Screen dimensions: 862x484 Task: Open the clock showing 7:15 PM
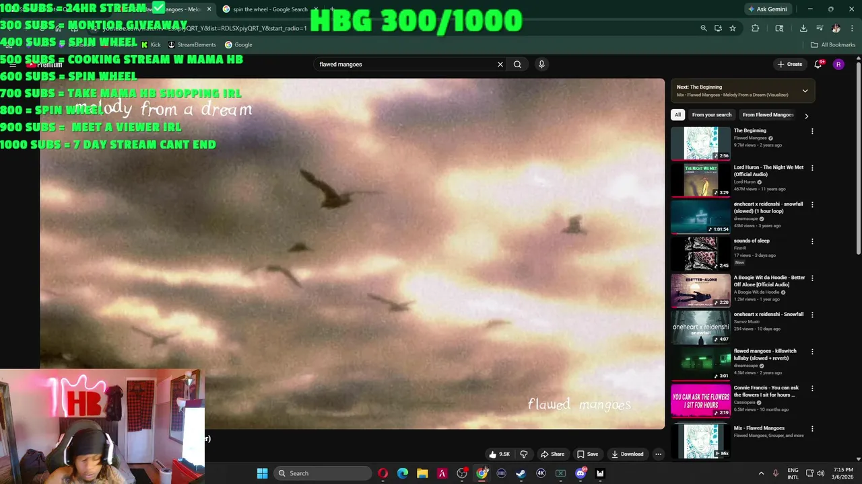pyautogui.click(x=843, y=473)
